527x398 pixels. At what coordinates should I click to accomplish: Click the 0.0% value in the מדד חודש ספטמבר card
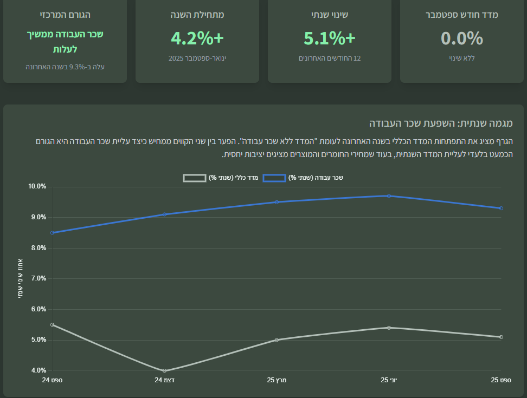point(461,38)
